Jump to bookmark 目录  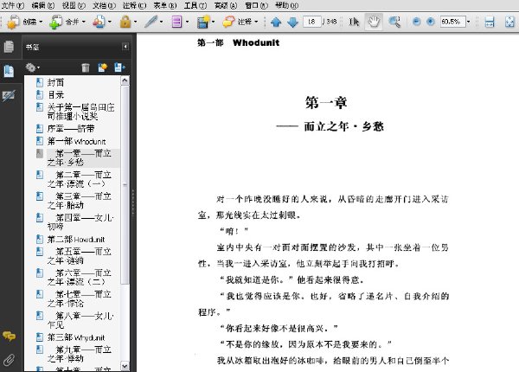[x=55, y=94]
